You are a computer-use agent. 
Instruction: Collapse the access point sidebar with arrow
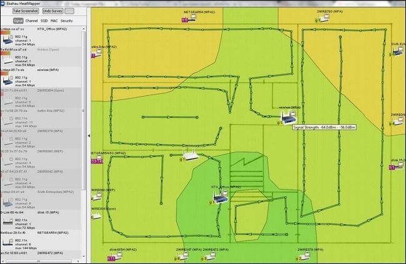[89, 136]
